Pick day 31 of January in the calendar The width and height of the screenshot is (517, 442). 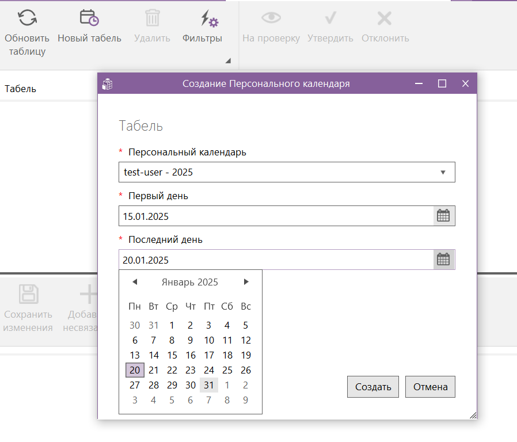[209, 385]
